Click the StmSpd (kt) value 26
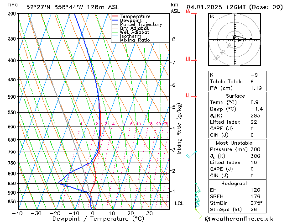The height and width of the screenshot is (222, 287). coord(254,210)
